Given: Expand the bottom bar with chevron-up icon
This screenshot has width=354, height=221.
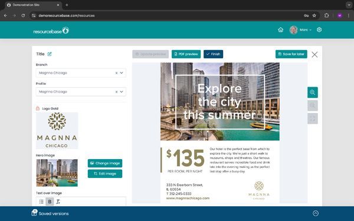Looking at the screenshot, I should 316,213.
